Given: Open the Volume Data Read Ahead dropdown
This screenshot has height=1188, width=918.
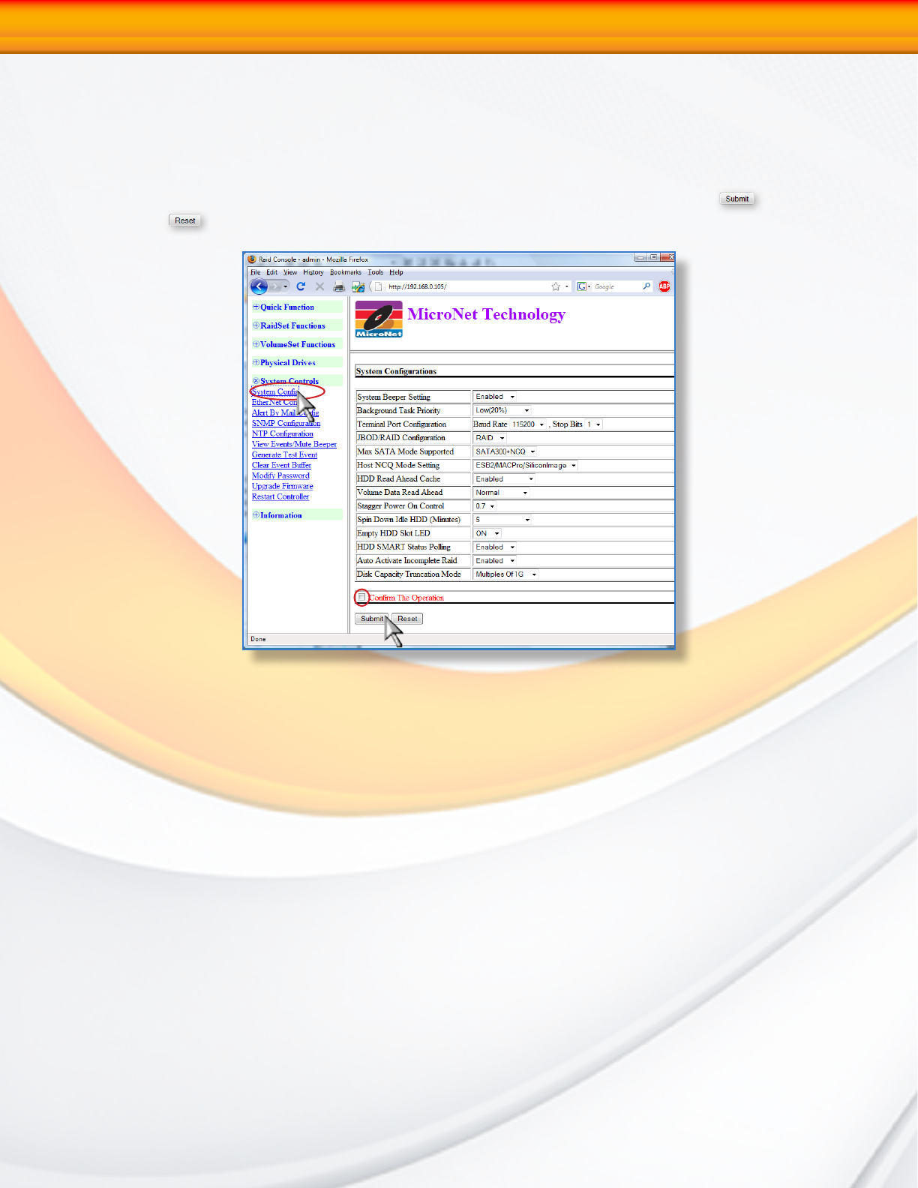Looking at the screenshot, I should coord(501,493).
